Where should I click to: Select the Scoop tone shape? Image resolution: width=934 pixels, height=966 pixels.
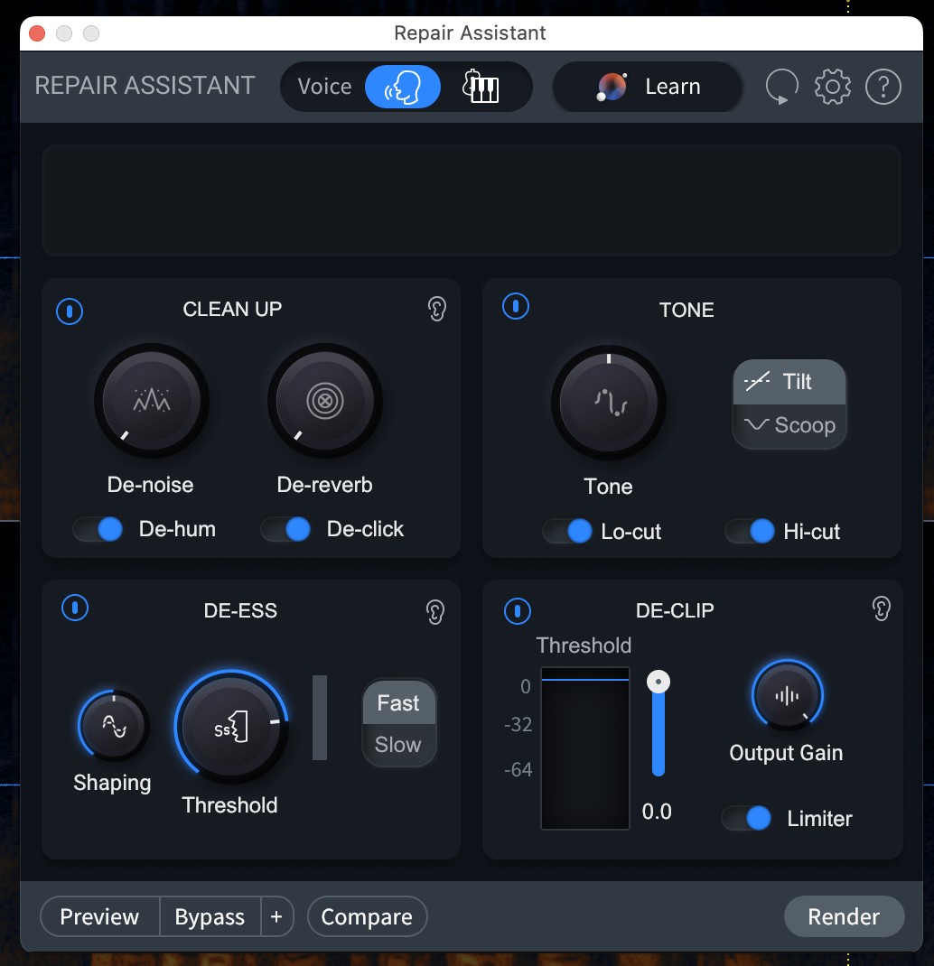click(x=789, y=425)
